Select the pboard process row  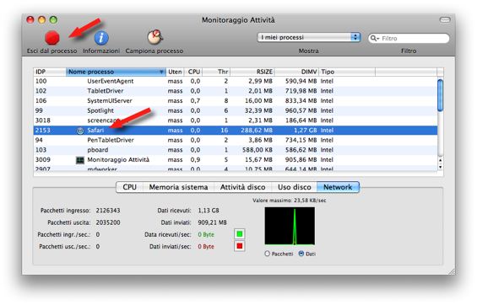pyautogui.click(x=236, y=150)
